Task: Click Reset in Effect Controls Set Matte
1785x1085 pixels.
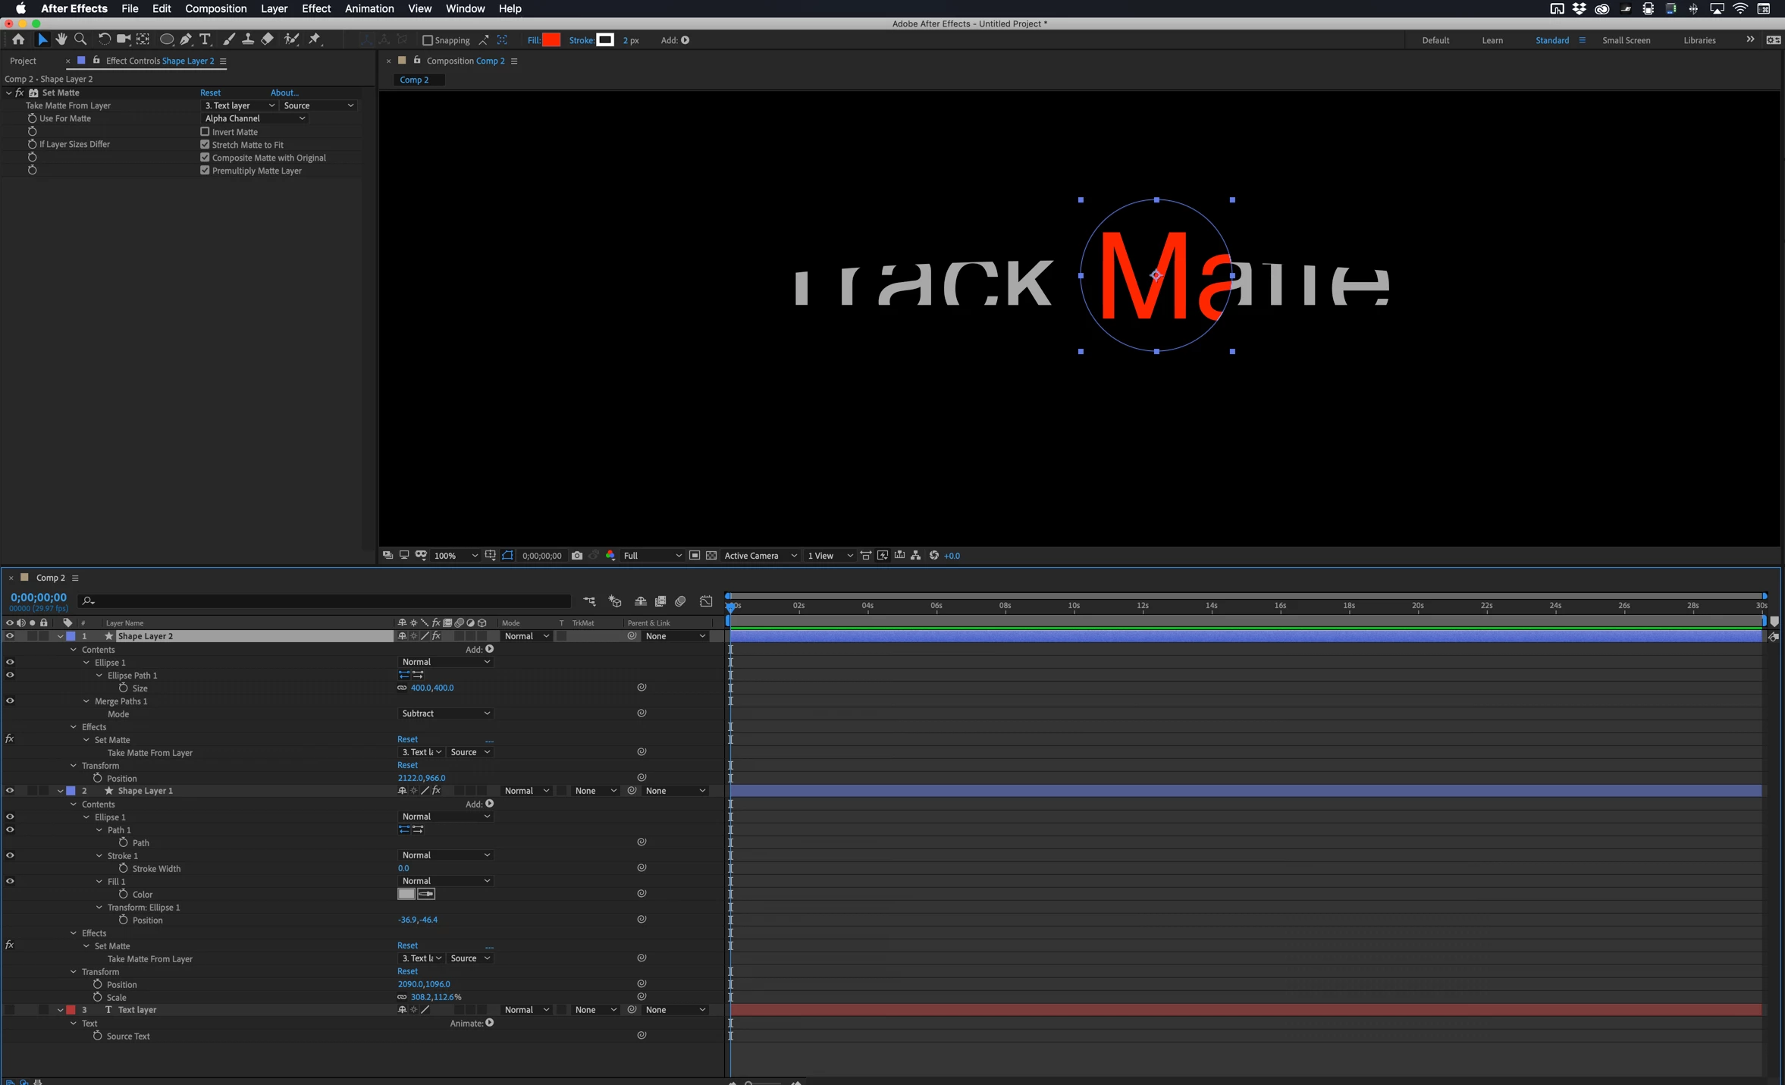Action: pos(210,93)
